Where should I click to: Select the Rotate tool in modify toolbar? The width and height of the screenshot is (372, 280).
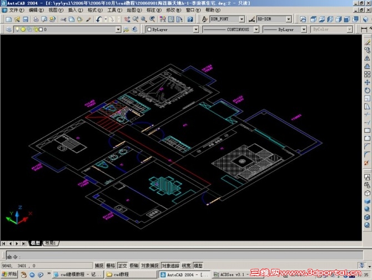coord(367,90)
